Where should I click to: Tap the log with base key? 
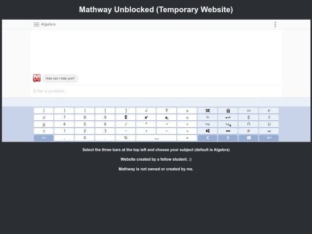[228, 124]
